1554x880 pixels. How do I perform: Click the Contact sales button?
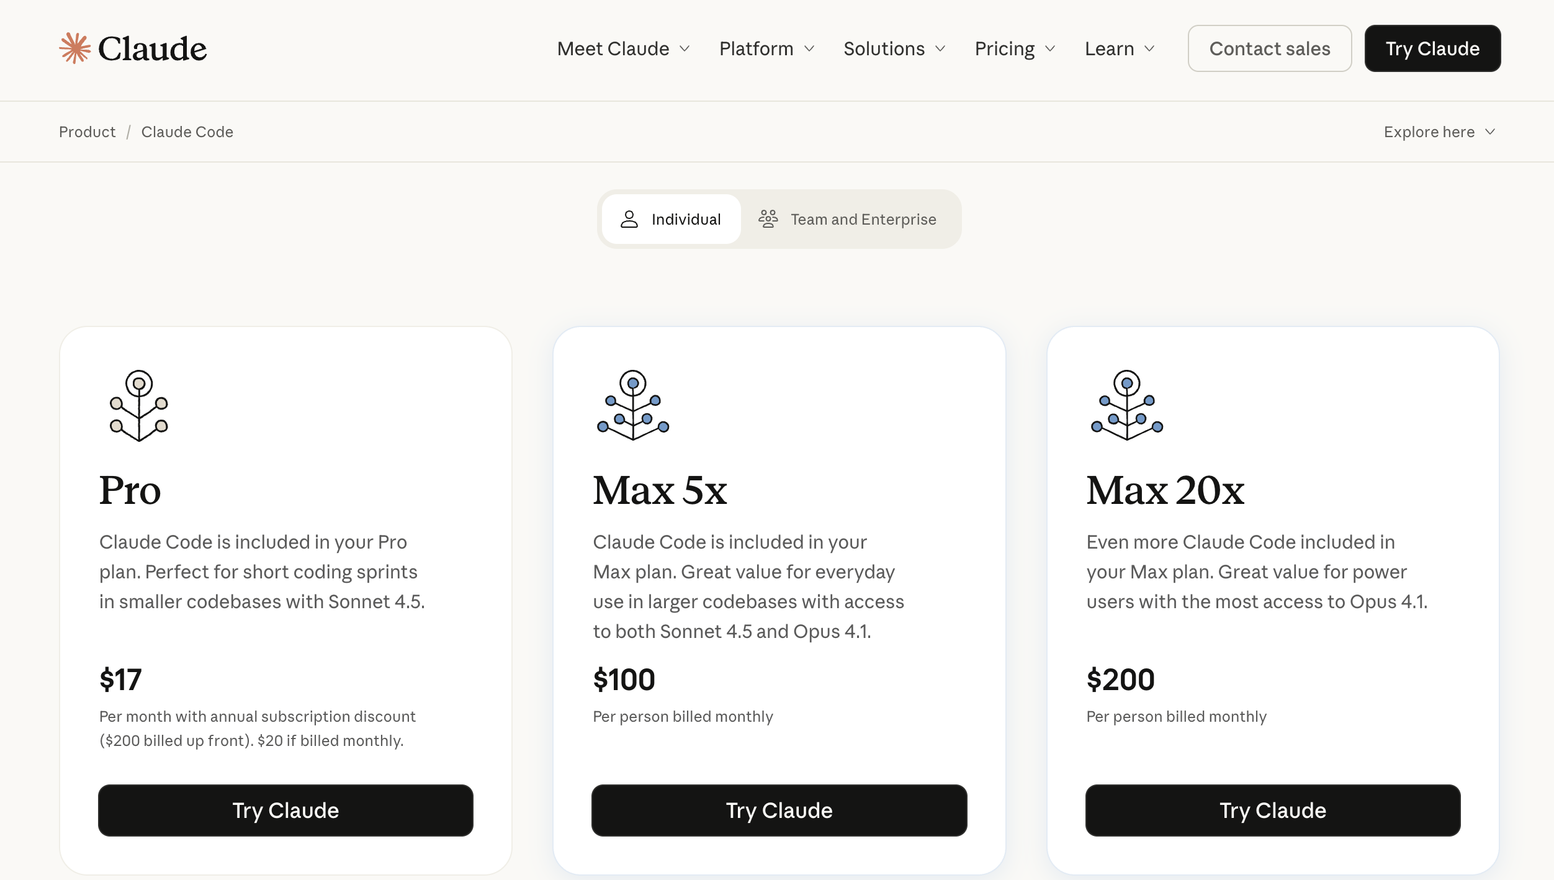tap(1269, 49)
